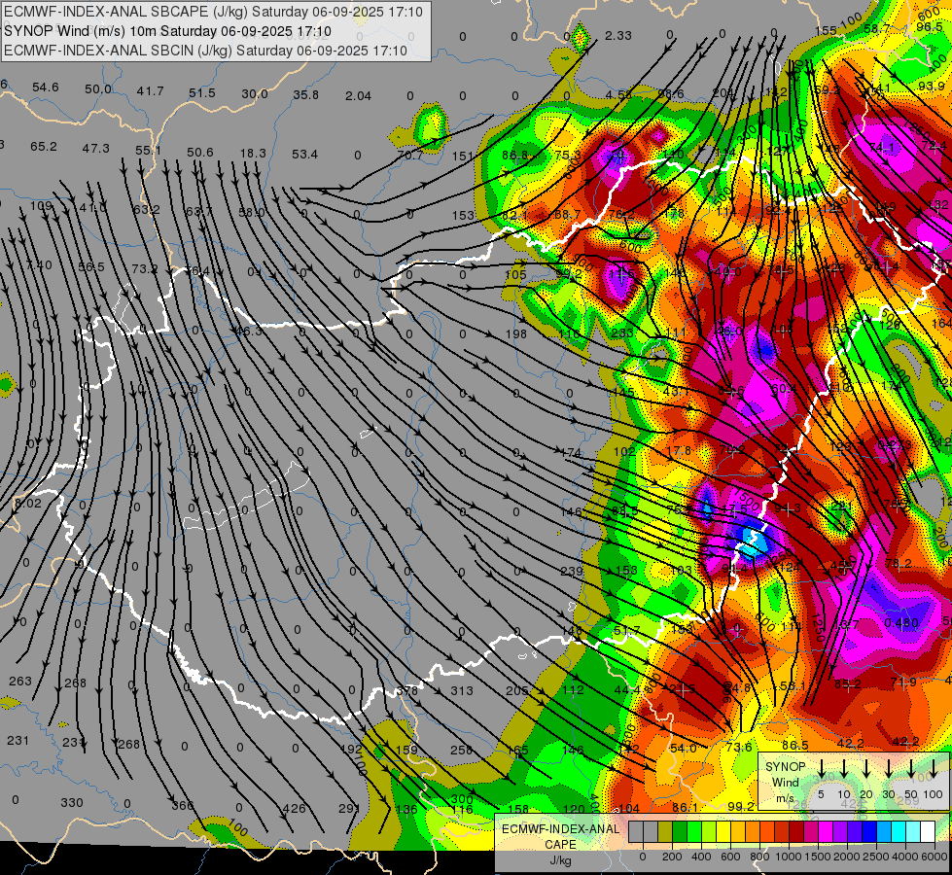Pick the white swatch at the legend end
Viewport: 952px width, 875px height.
point(927,832)
